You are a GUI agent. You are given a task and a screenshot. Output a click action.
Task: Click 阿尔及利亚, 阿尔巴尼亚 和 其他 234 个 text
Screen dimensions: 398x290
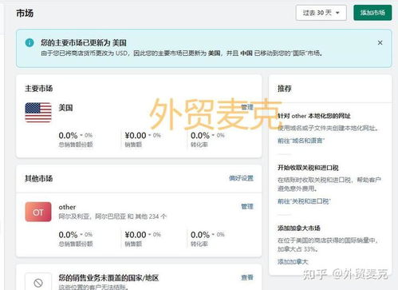click(x=112, y=217)
